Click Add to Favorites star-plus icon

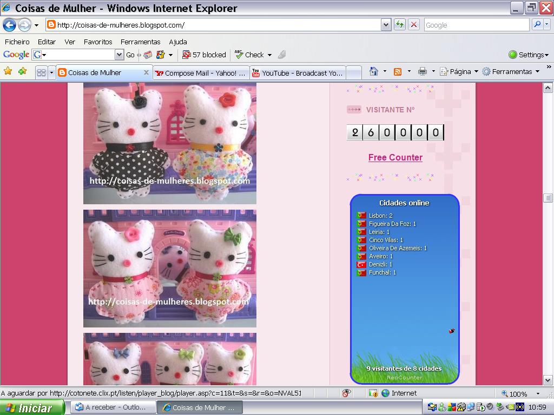click(23, 71)
